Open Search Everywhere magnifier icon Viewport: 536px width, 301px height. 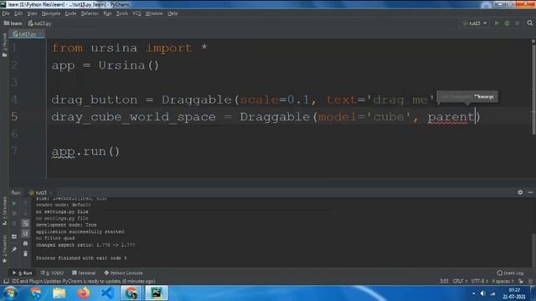(530, 23)
